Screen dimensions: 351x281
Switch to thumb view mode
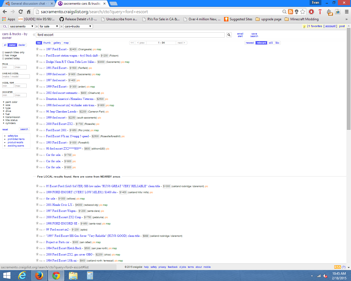tap(47, 43)
